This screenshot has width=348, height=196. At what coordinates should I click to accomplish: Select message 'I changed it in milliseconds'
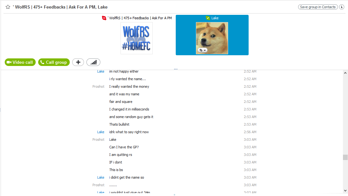pos(129,109)
